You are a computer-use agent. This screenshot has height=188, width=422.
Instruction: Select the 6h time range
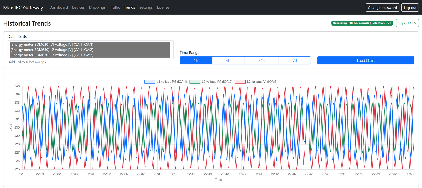(x=228, y=60)
